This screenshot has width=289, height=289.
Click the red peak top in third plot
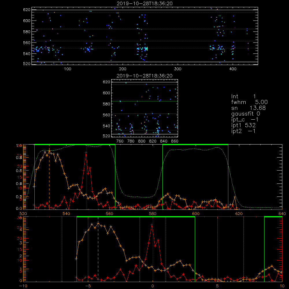[x=86, y=152]
